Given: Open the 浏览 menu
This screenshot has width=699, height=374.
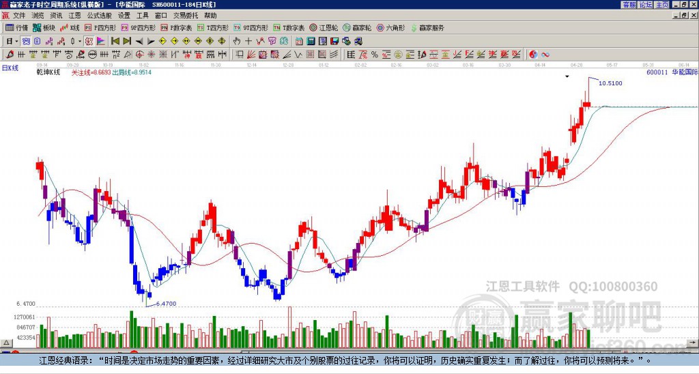Looking at the screenshot, I should coord(38,16).
